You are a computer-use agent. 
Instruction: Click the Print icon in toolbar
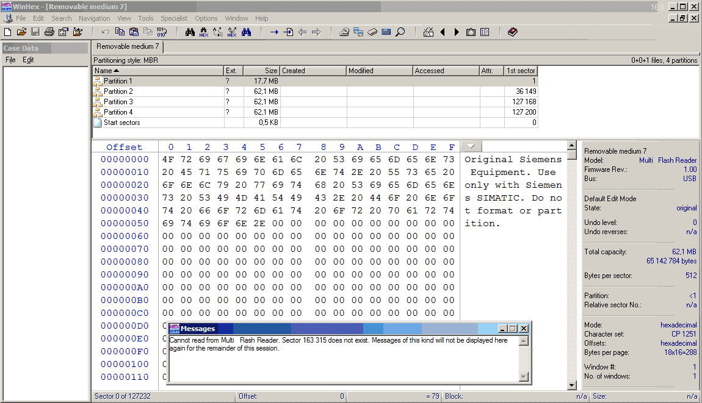(49, 32)
